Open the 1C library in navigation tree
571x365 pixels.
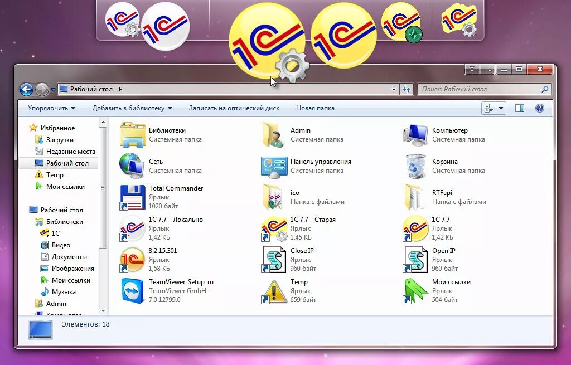[x=55, y=233]
